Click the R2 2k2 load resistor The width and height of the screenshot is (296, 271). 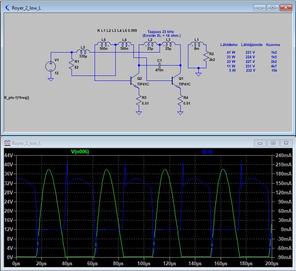coord(206,57)
